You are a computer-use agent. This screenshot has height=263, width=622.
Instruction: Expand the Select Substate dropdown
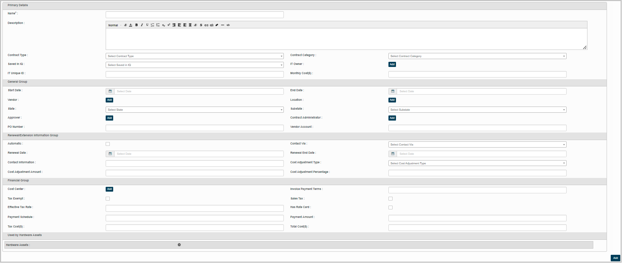click(x=477, y=110)
